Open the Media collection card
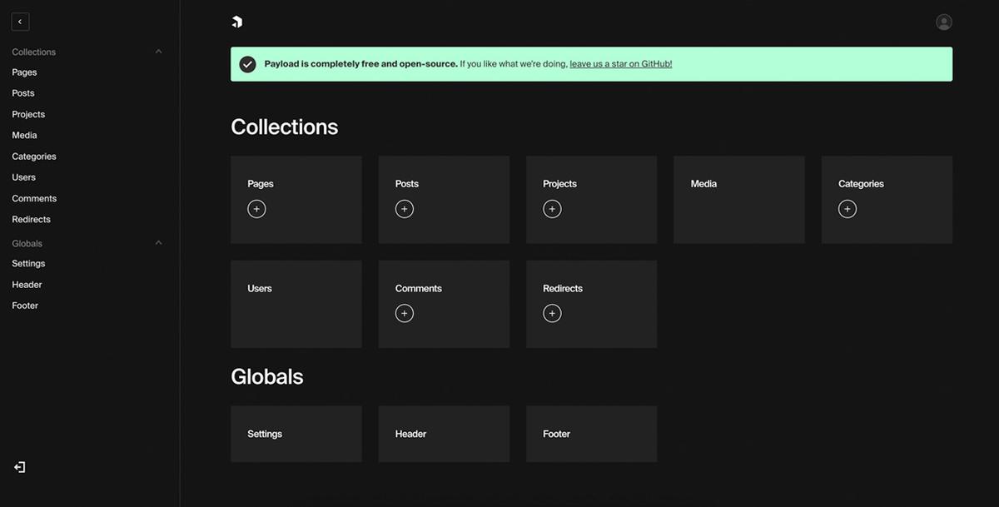999x507 pixels. pyautogui.click(x=738, y=199)
